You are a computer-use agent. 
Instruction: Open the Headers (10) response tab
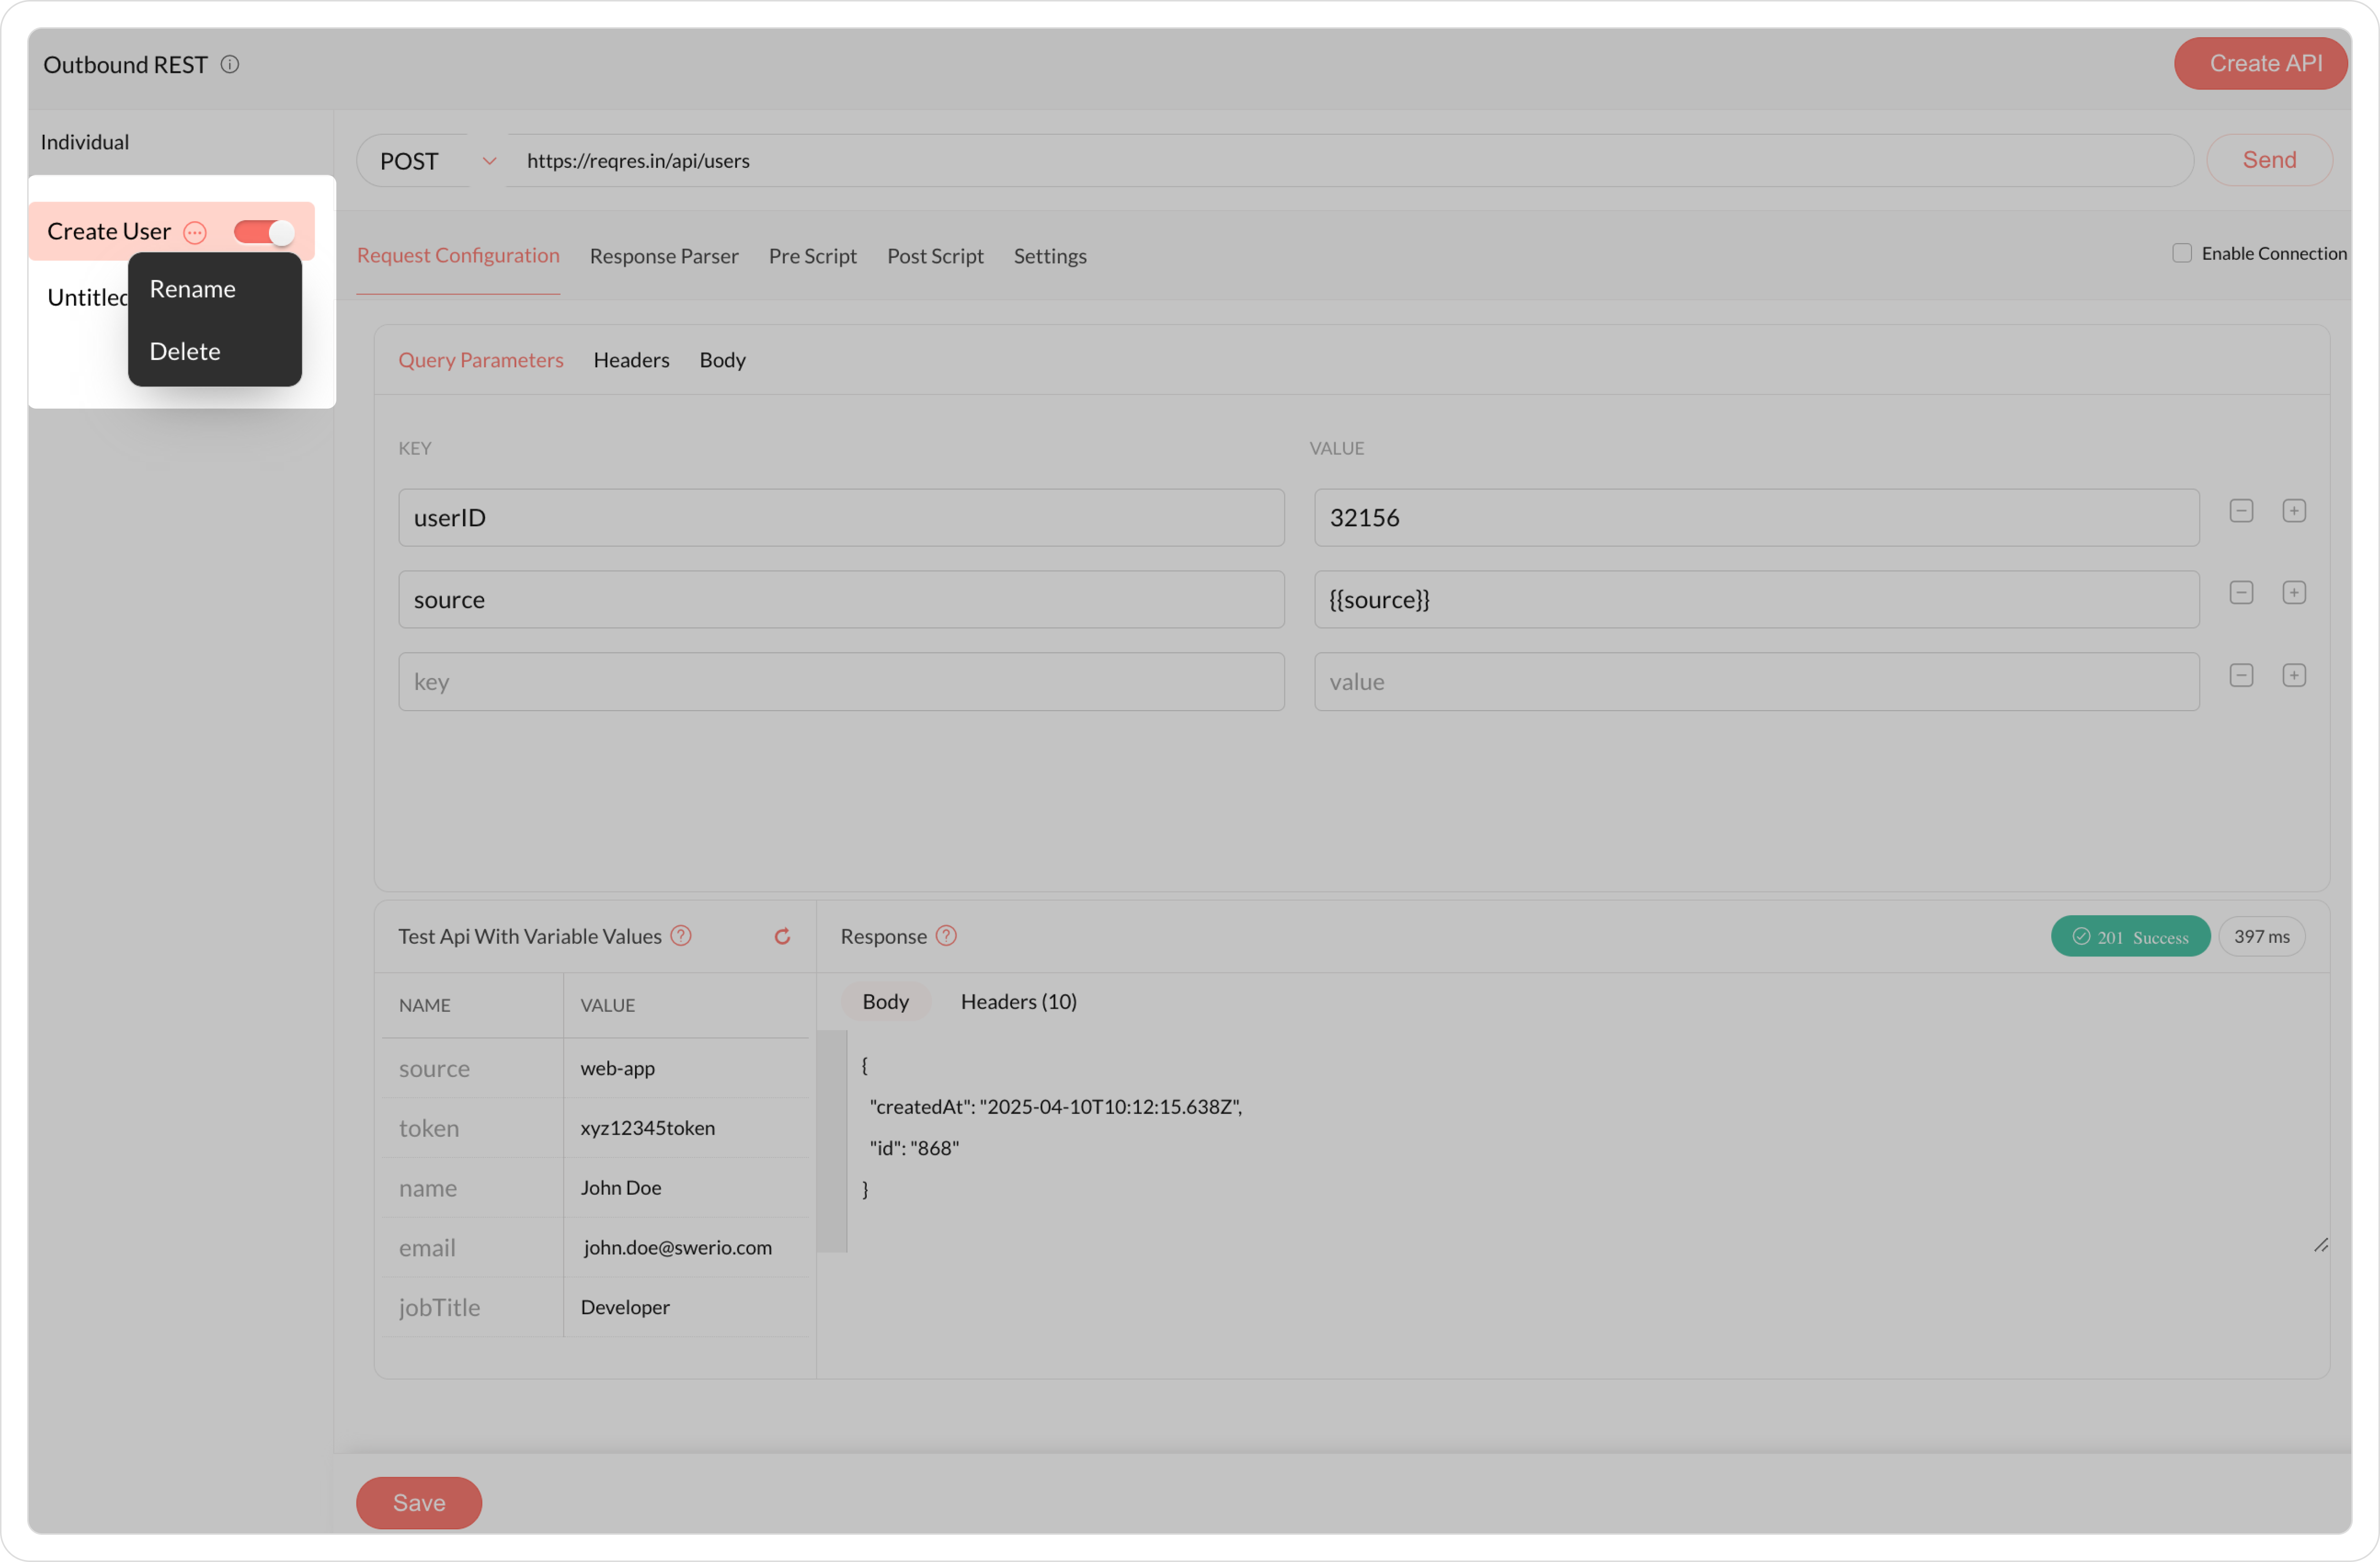1018,1001
